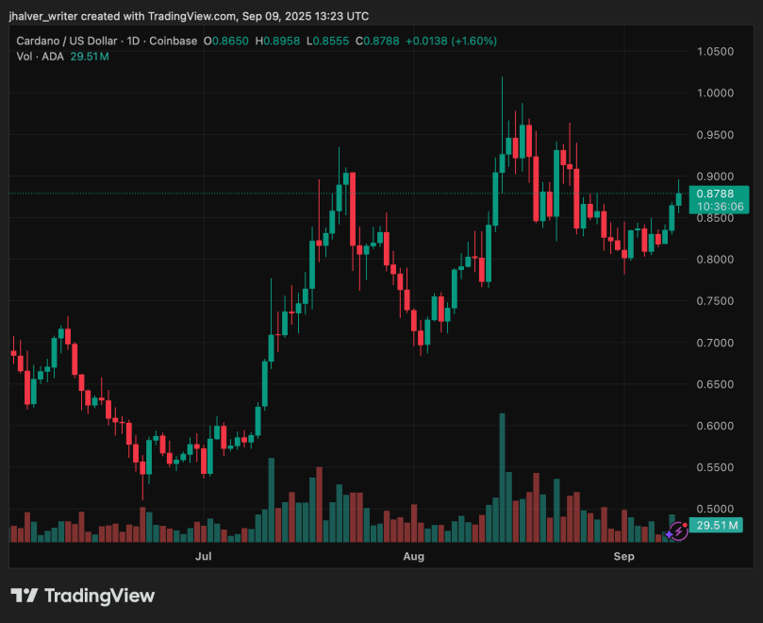Click the Aug label on the time axis
Viewport: 763px width, 623px height.
pyautogui.click(x=413, y=557)
